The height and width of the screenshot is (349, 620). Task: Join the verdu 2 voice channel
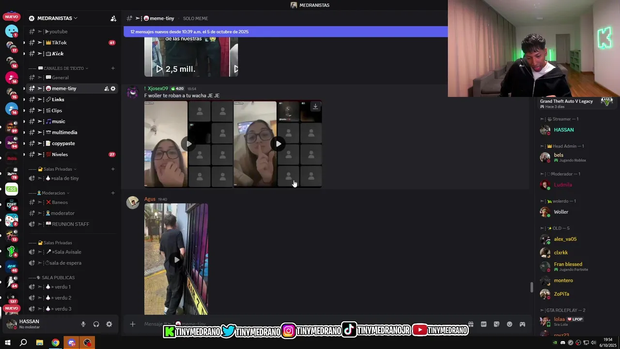click(71, 298)
